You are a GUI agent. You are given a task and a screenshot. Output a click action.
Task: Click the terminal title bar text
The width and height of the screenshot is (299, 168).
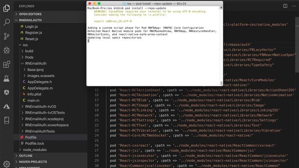click(157, 3)
